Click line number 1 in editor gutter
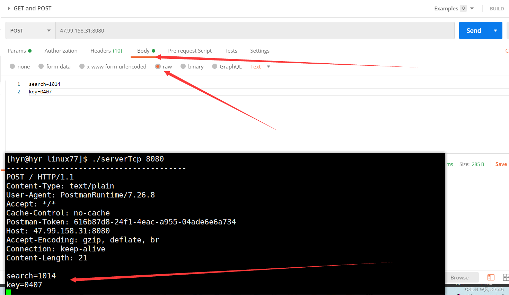Screen dimensions: 509x295 click(19, 84)
